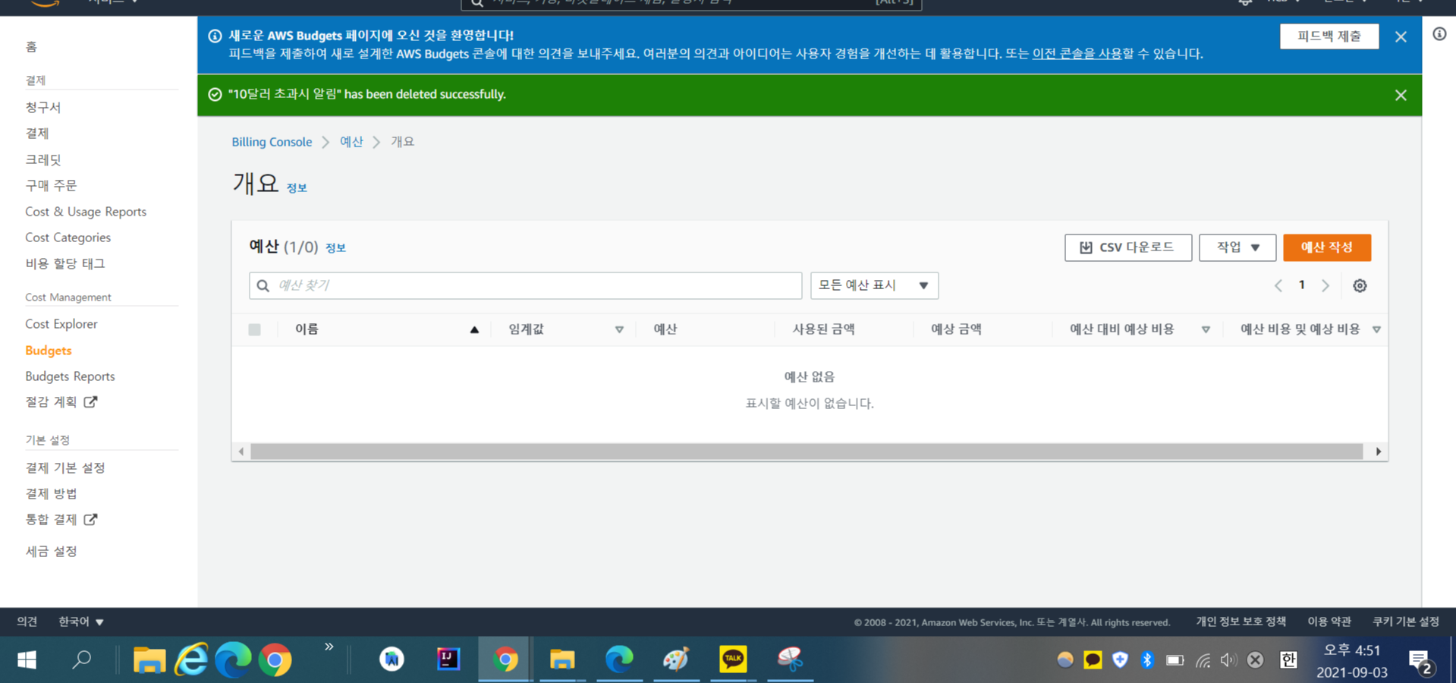The height and width of the screenshot is (683, 1456).
Task: Open Cost Categories in the sidebar
Action: coord(68,238)
